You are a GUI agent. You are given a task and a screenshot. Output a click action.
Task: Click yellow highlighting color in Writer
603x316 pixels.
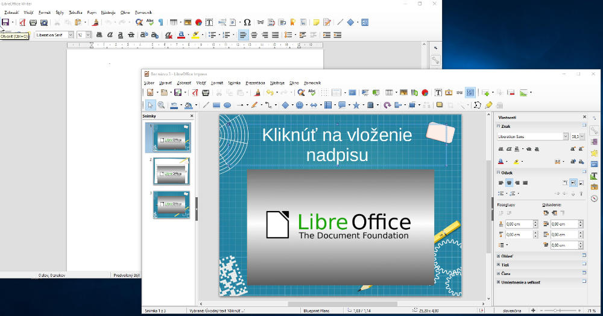[195, 35]
